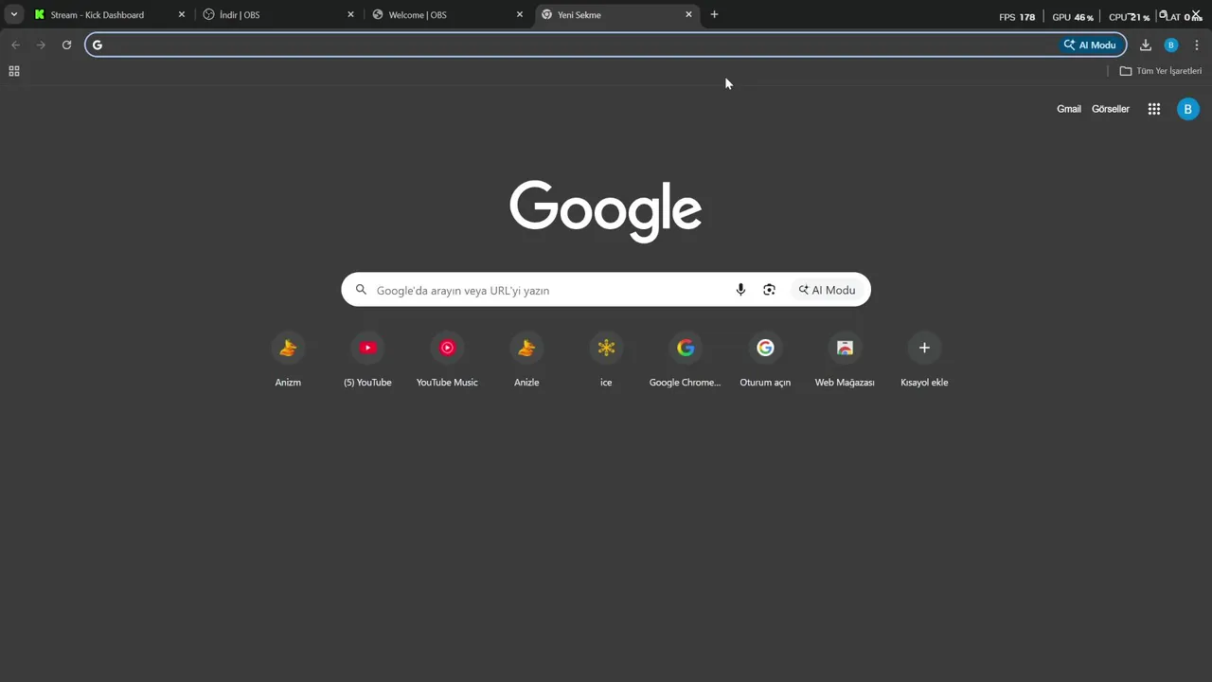Open the (5) YouTube shortcut
The height and width of the screenshot is (682, 1212).
click(x=367, y=361)
